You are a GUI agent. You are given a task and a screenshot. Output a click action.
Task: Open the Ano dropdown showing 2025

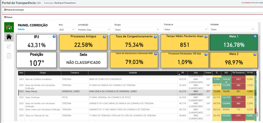coord(67,29)
